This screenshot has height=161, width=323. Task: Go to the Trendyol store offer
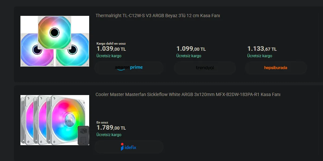205,68
